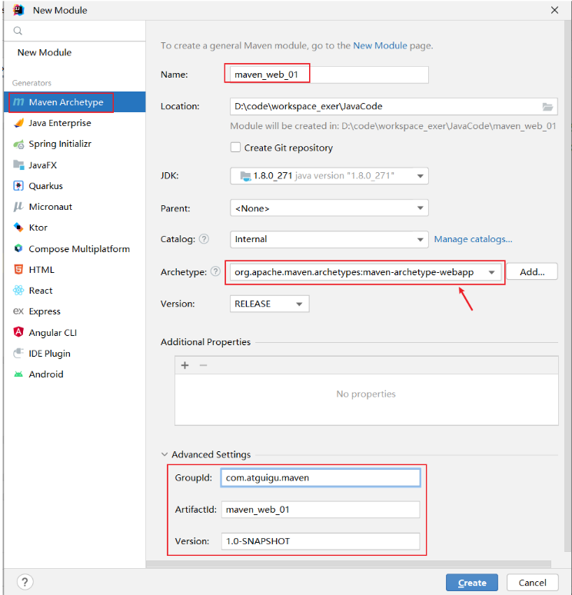Image resolution: width=572 pixels, height=595 pixels.
Task: Click the Express 'ex' icon
Action: coord(18,311)
